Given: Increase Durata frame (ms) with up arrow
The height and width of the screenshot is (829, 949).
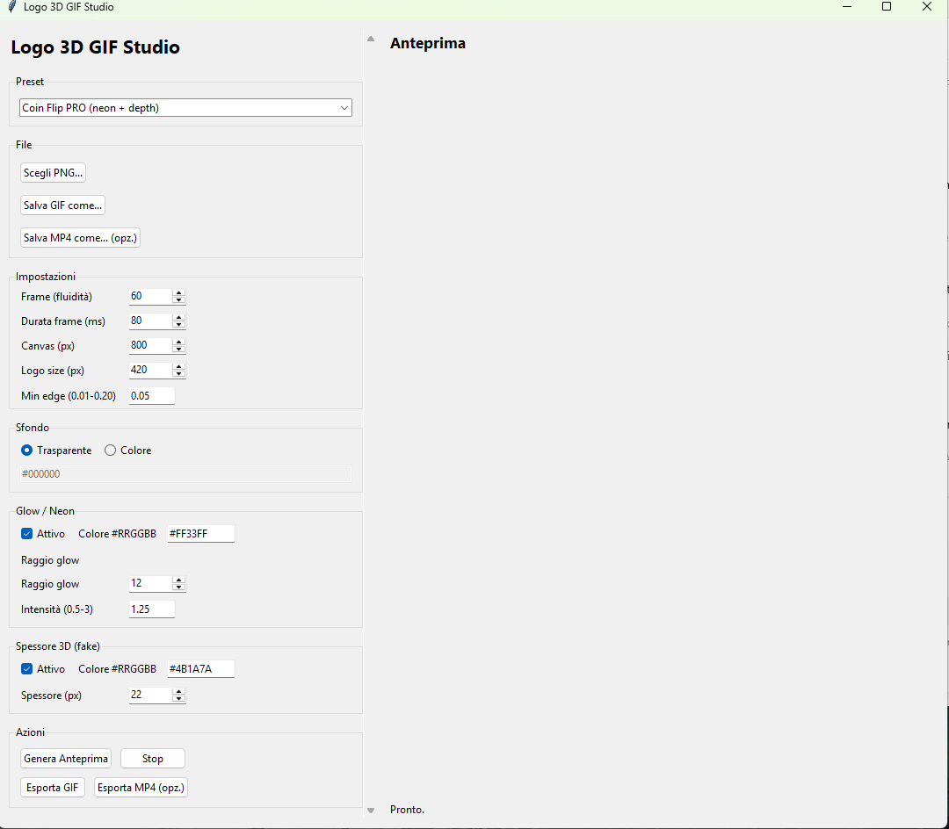Looking at the screenshot, I should (x=178, y=317).
